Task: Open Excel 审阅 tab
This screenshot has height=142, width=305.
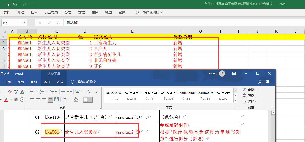Action: (x=95, y=12)
